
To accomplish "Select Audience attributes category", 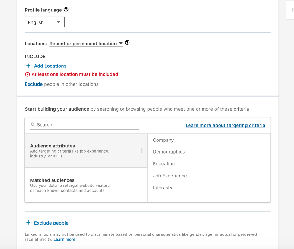I will [86, 150].
